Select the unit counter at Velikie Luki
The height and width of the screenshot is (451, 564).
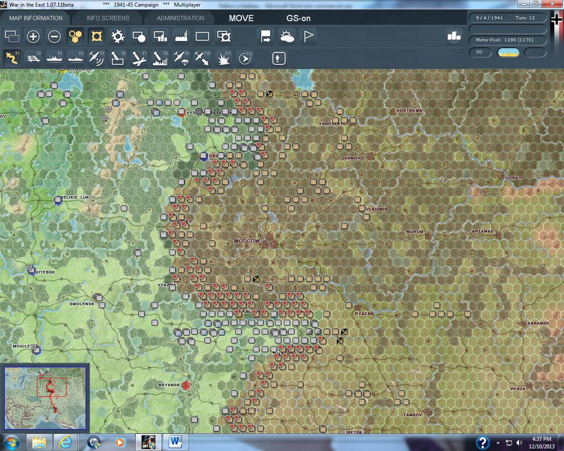[x=58, y=200]
